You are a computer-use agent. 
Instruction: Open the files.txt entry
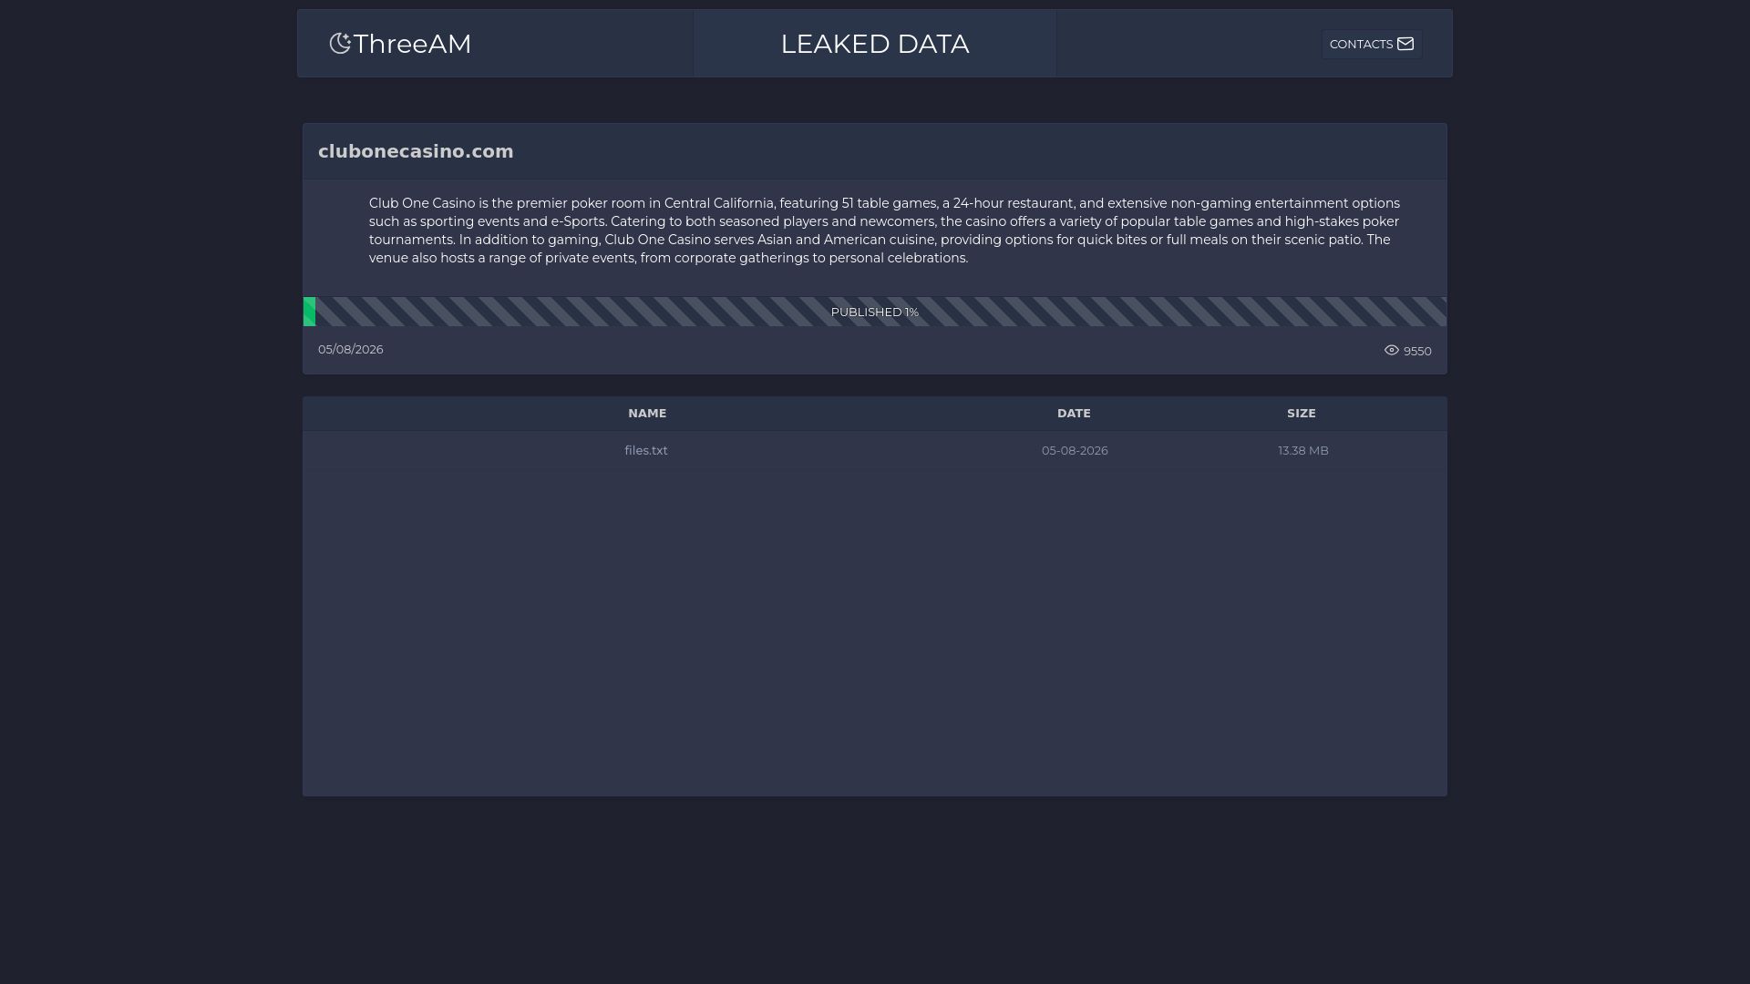(x=646, y=451)
